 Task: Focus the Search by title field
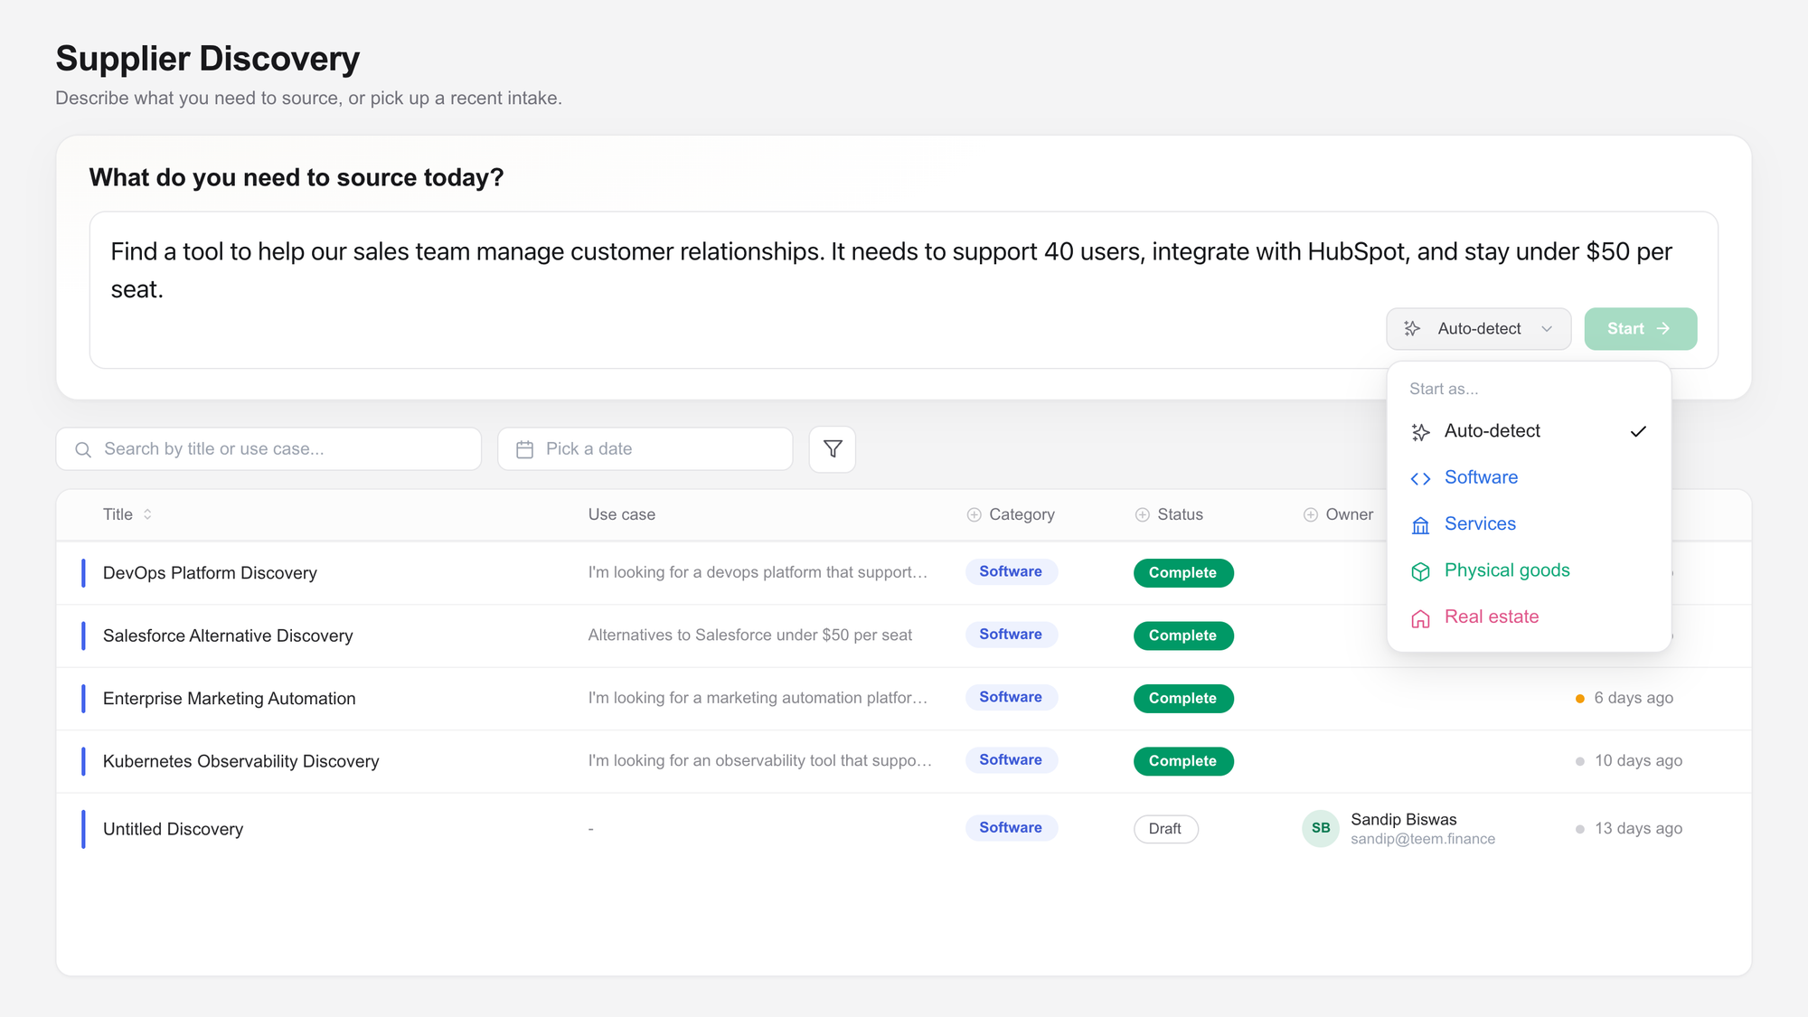point(268,449)
